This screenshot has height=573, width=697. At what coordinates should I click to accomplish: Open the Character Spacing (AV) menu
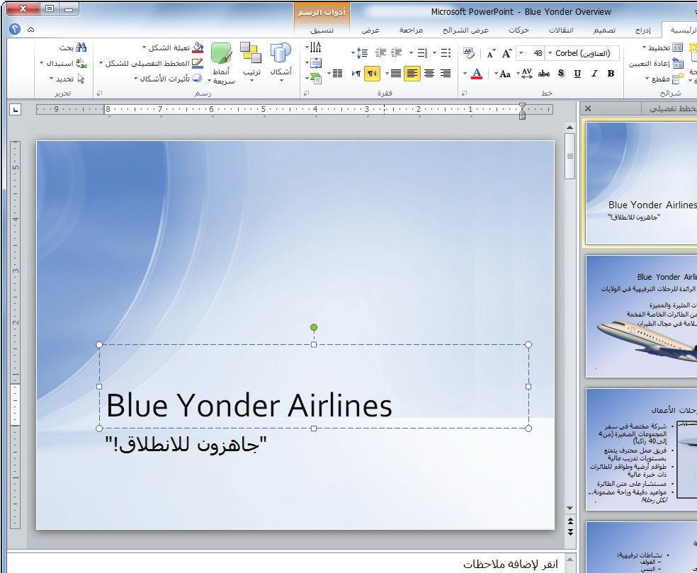[525, 74]
